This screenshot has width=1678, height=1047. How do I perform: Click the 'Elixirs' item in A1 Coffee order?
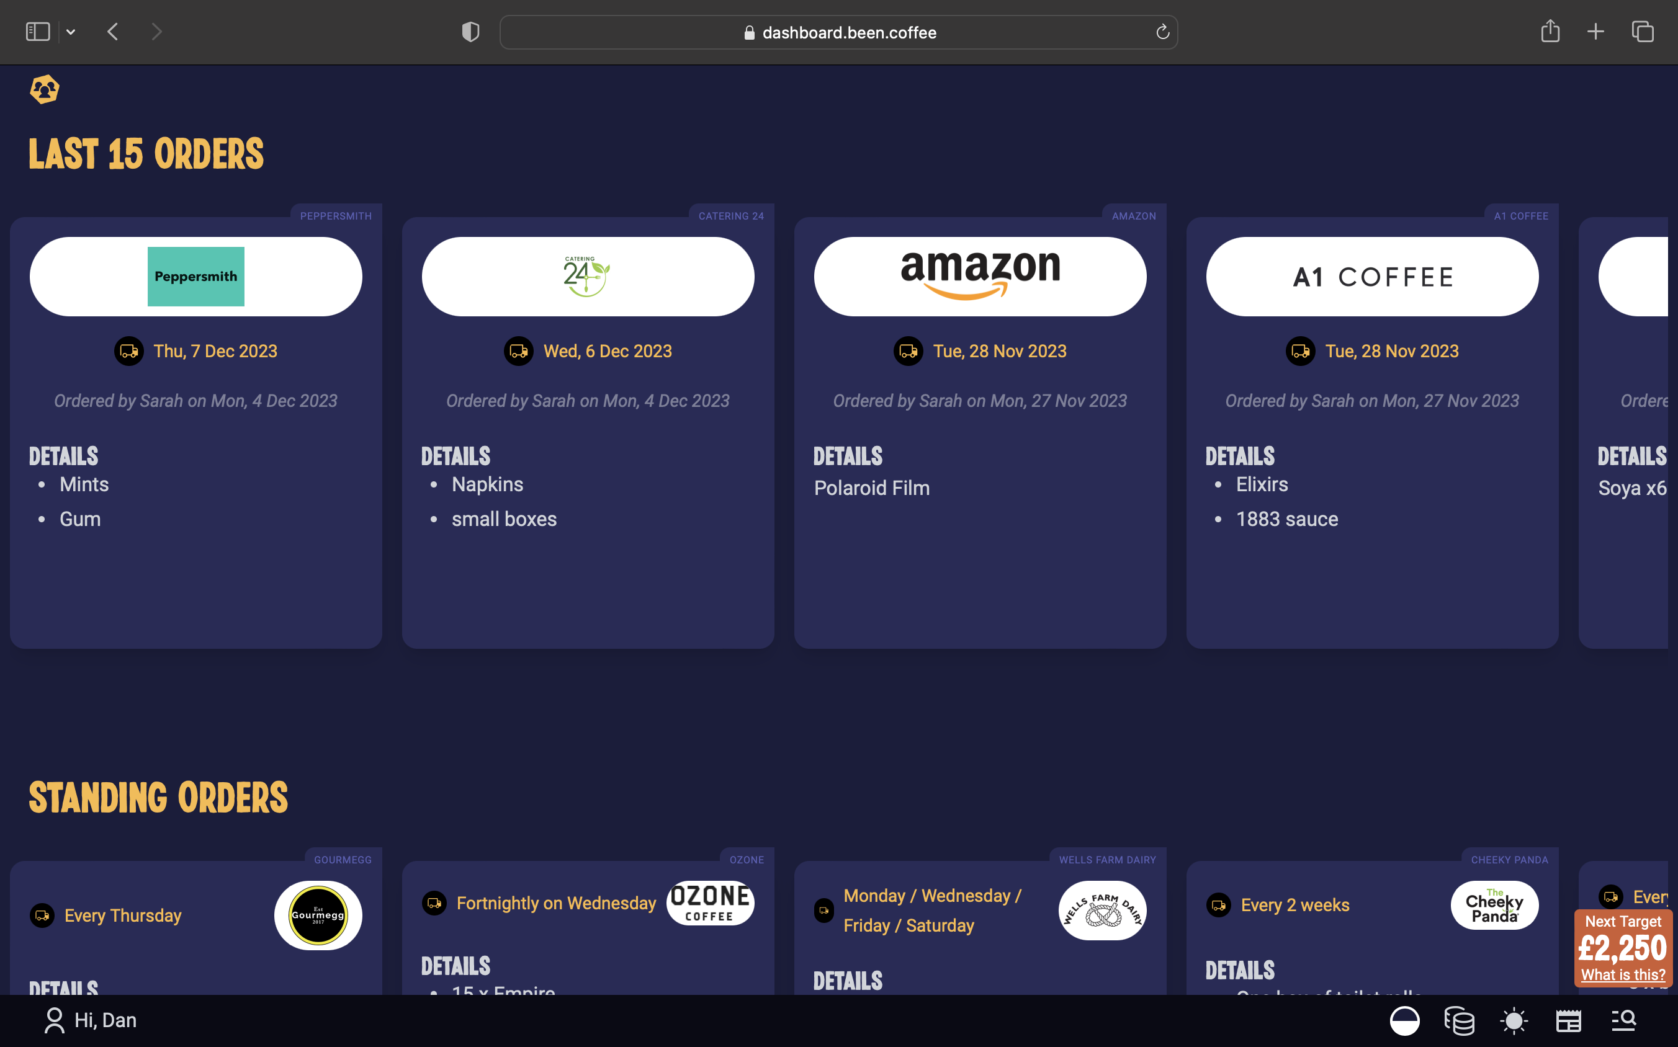click(x=1262, y=484)
